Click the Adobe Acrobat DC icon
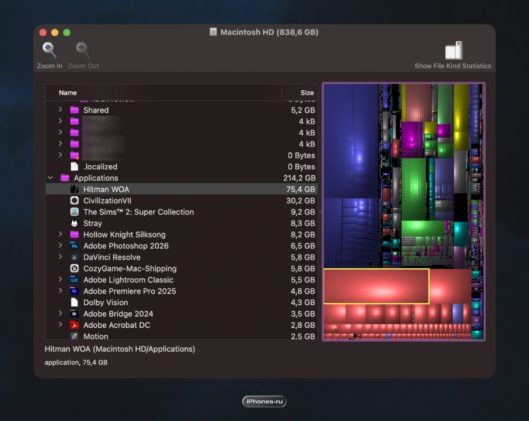The width and height of the screenshot is (529, 421). click(74, 325)
